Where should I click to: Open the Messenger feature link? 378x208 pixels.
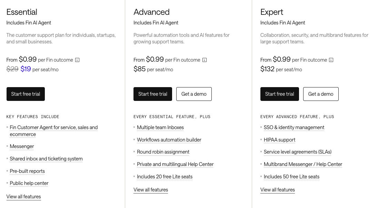tap(22, 146)
